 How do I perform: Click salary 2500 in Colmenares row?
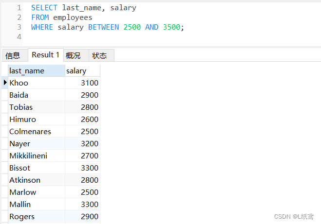point(82,131)
